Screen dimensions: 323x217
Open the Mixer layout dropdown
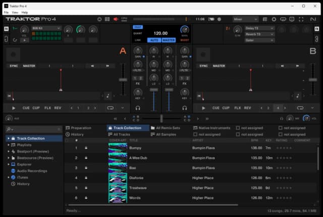[245, 19]
